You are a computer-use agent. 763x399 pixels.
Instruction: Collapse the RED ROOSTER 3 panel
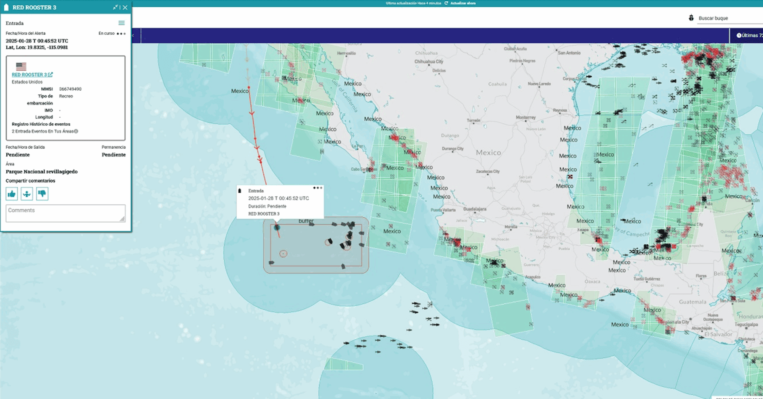pyautogui.click(x=115, y=7)
